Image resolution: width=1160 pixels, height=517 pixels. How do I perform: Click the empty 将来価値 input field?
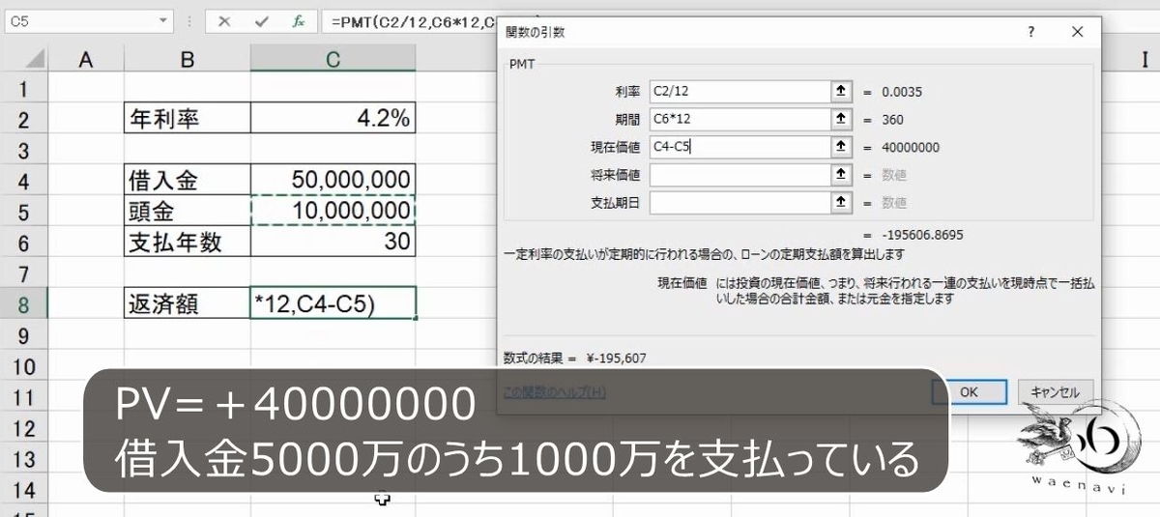click(739, 175)
